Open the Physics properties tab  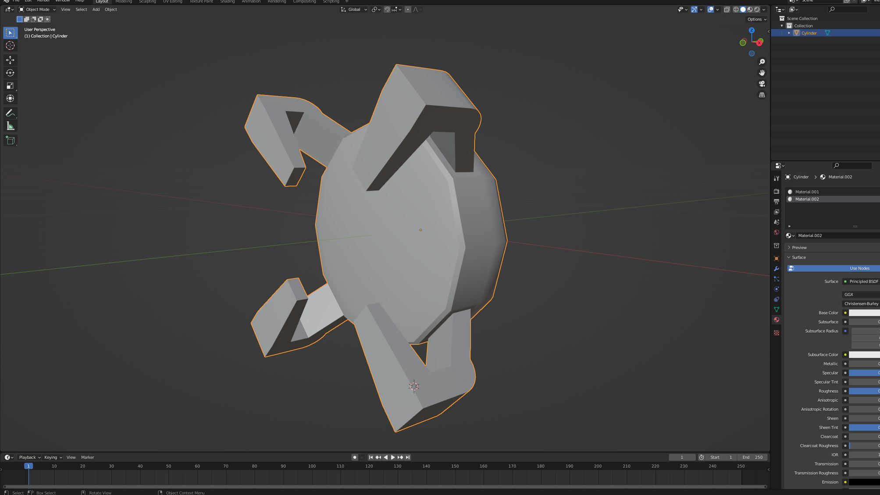click(x=777, y=289)
